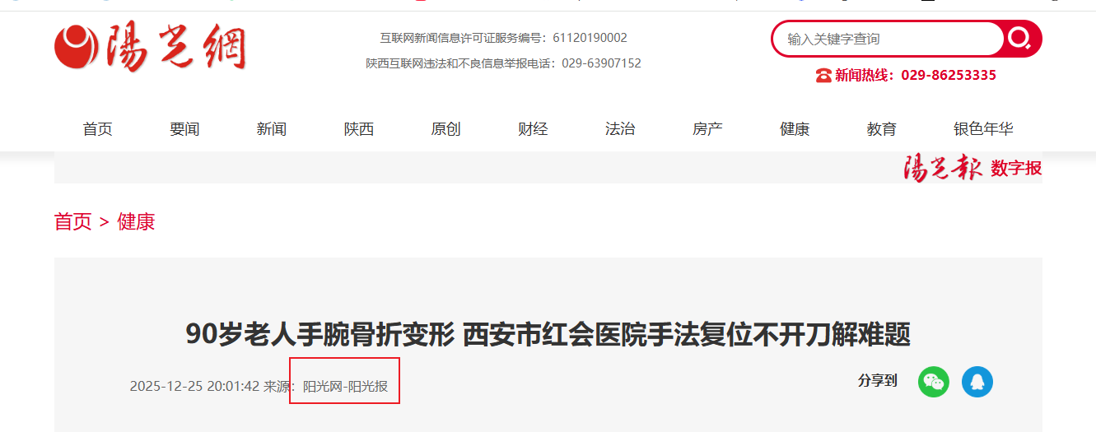Share article via WeChat icon
The width and height of the screenshot is (1096, 432).
[934, 382]
